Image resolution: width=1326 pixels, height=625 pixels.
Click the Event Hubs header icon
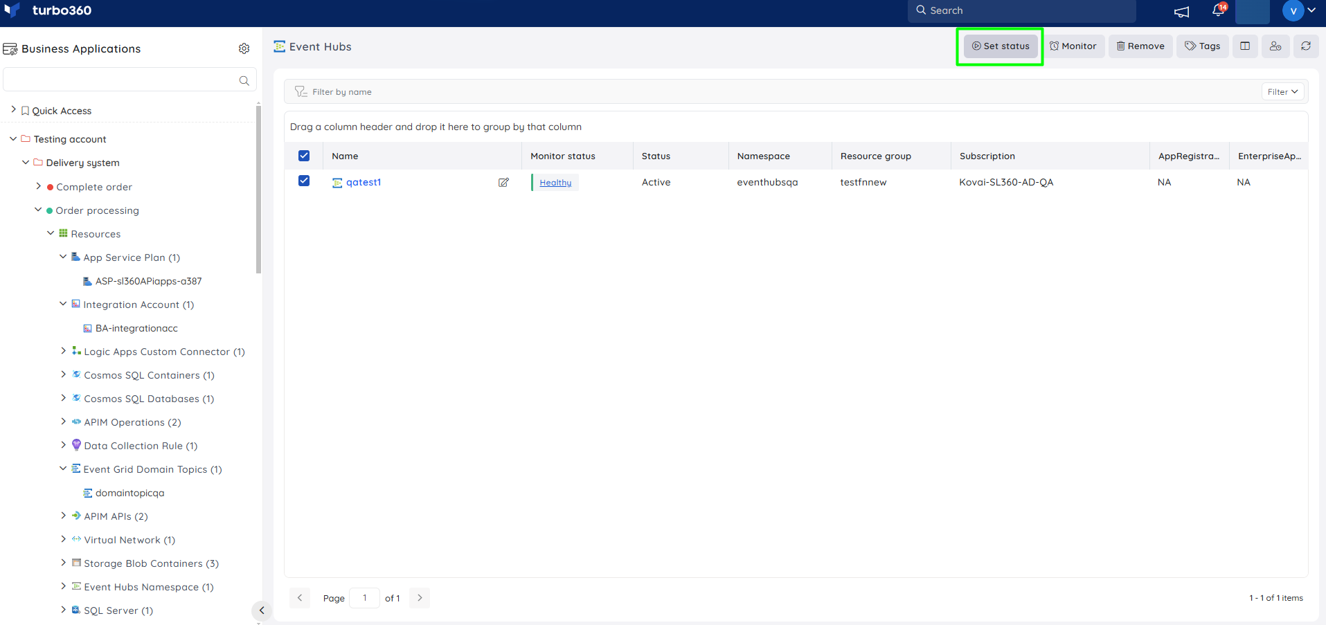click(x=279, y=46)
